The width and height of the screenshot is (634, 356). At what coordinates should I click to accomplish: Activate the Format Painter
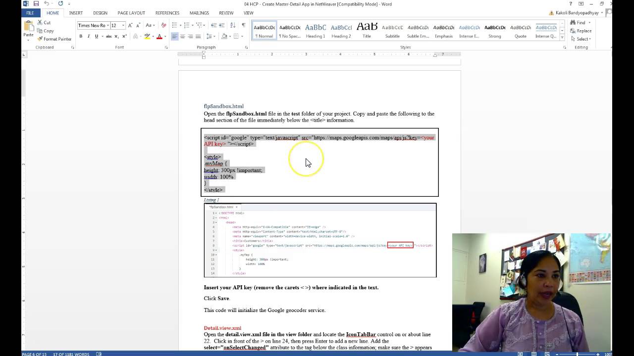click(54, 39)
